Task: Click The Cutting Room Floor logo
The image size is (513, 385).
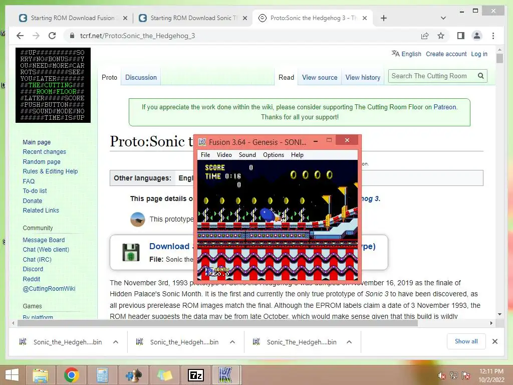Action: click(x=53, y=85)
